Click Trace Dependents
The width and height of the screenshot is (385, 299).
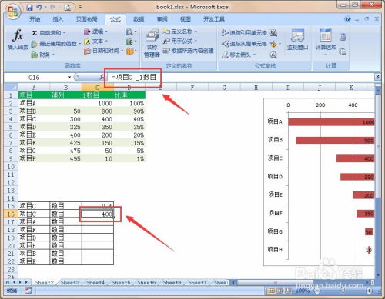(x=244, y=44)
